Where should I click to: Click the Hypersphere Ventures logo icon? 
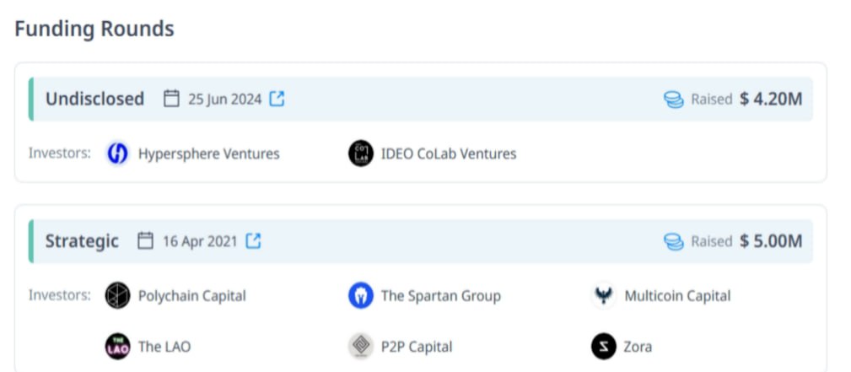pos(117,154)
